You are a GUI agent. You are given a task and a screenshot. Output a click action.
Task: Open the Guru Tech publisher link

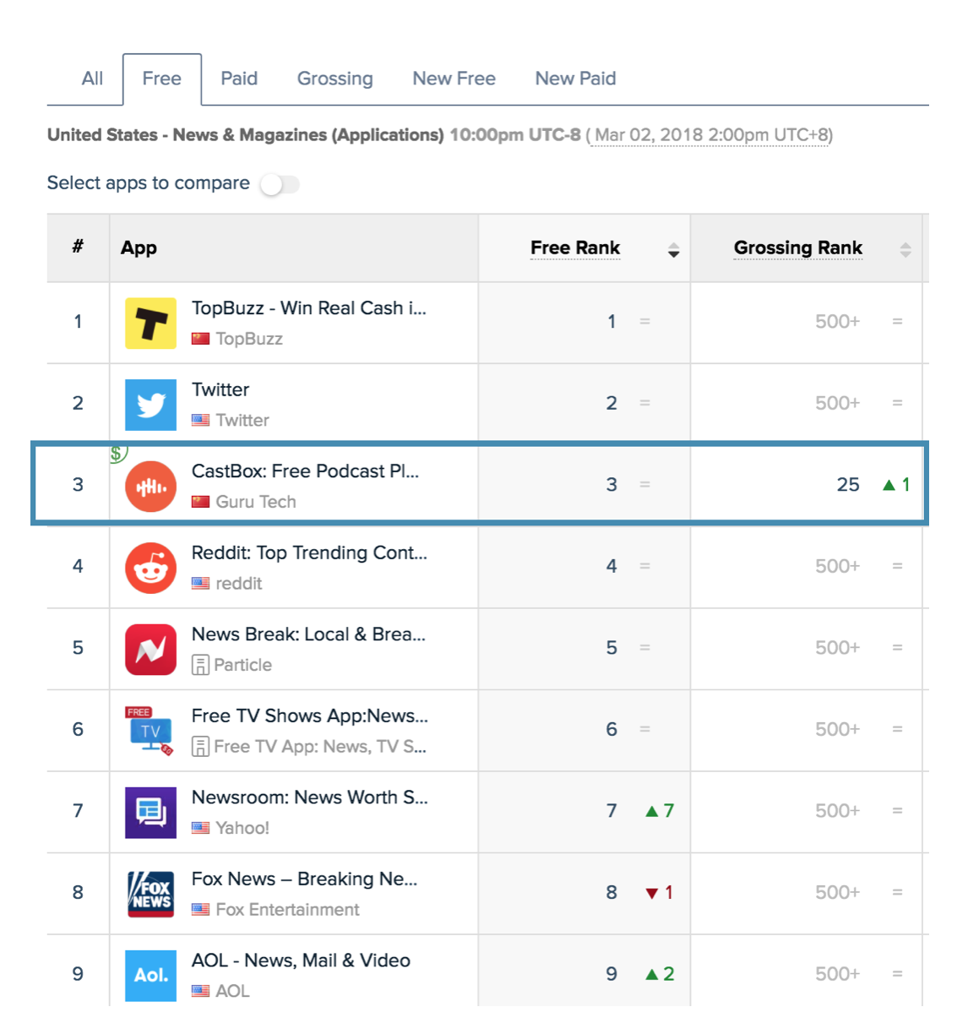255,502
